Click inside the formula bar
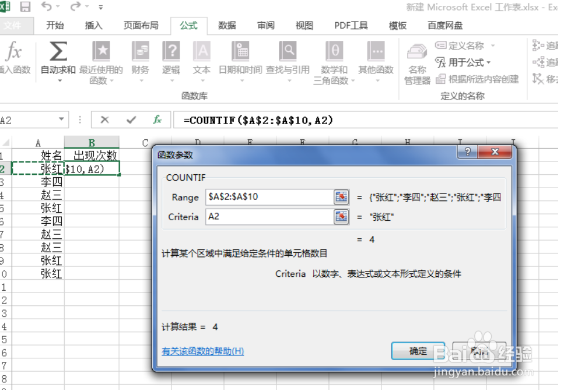The height and width of the screenshot is (391, 564). point(366,120)
